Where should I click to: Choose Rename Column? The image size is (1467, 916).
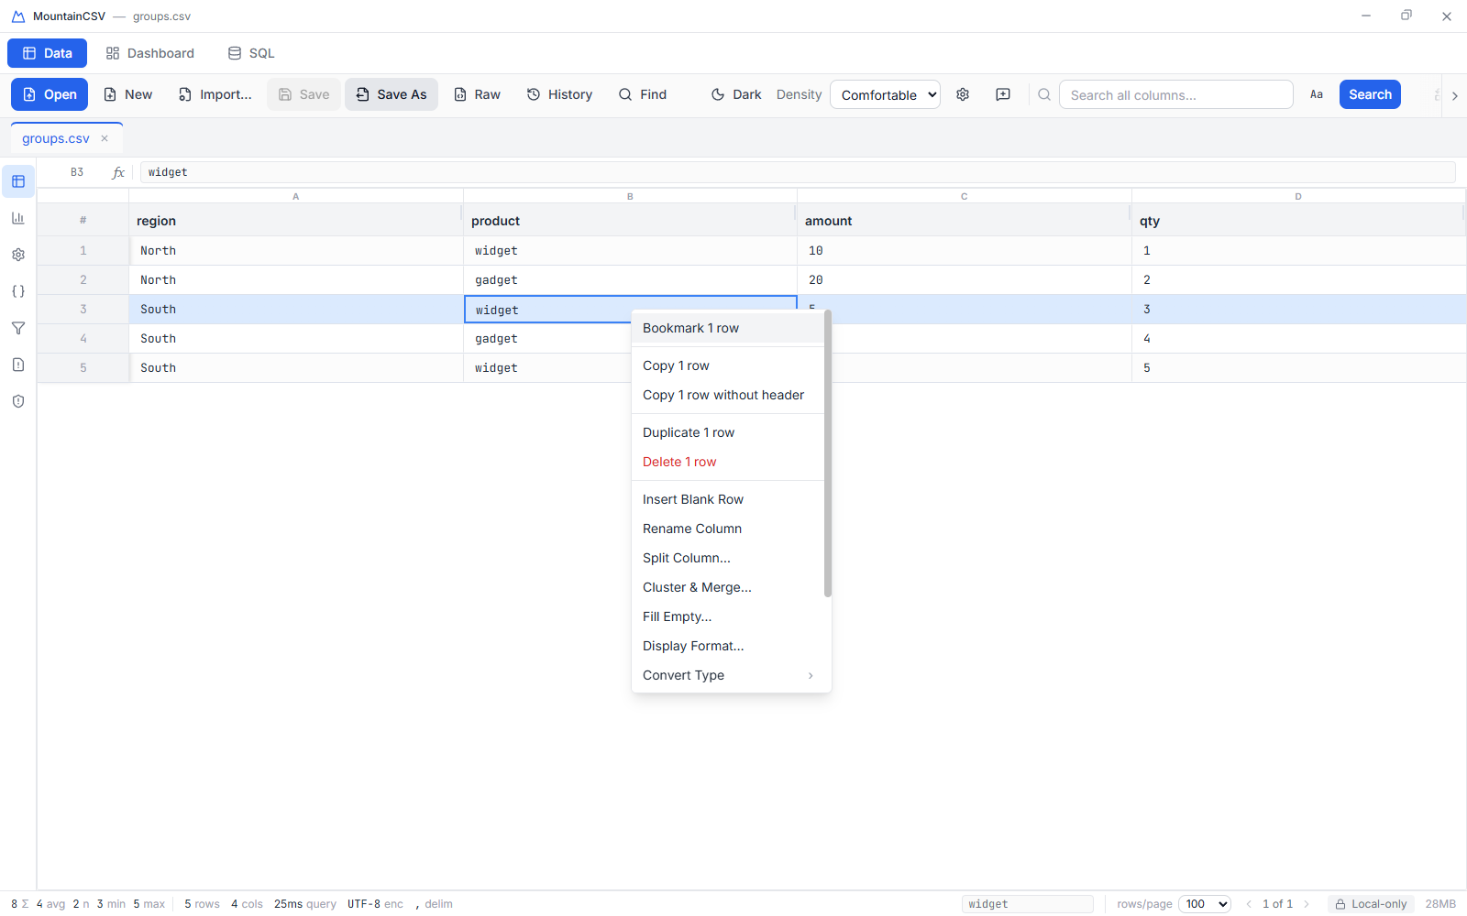(728, 529)
